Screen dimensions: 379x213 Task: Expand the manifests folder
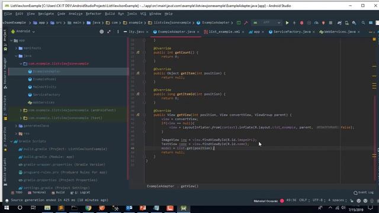[16, 49]
